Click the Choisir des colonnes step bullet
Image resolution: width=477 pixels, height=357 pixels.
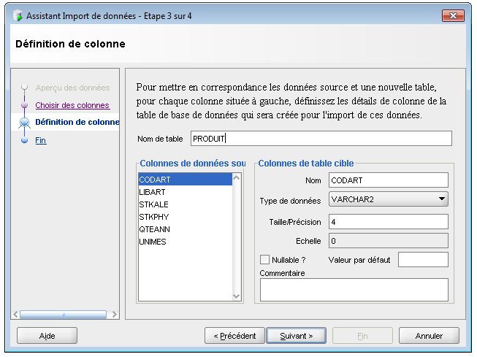click(24, 105)
